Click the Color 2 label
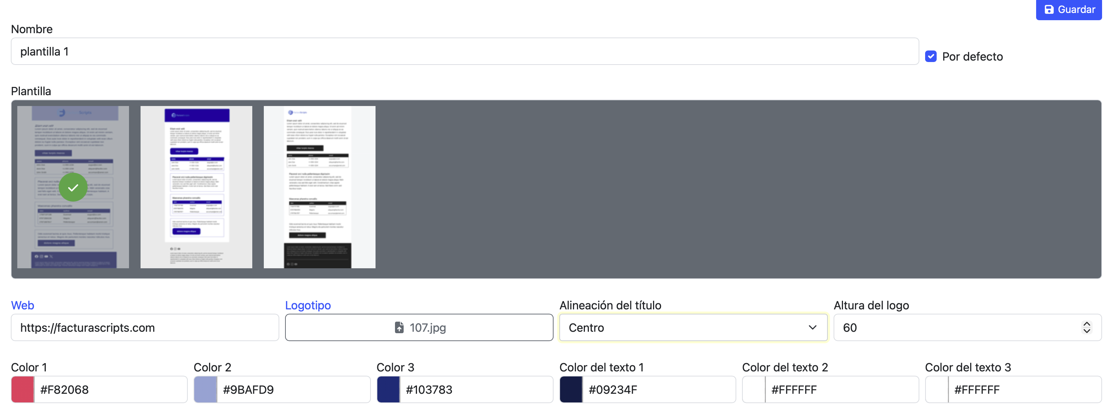 point(212,367)
